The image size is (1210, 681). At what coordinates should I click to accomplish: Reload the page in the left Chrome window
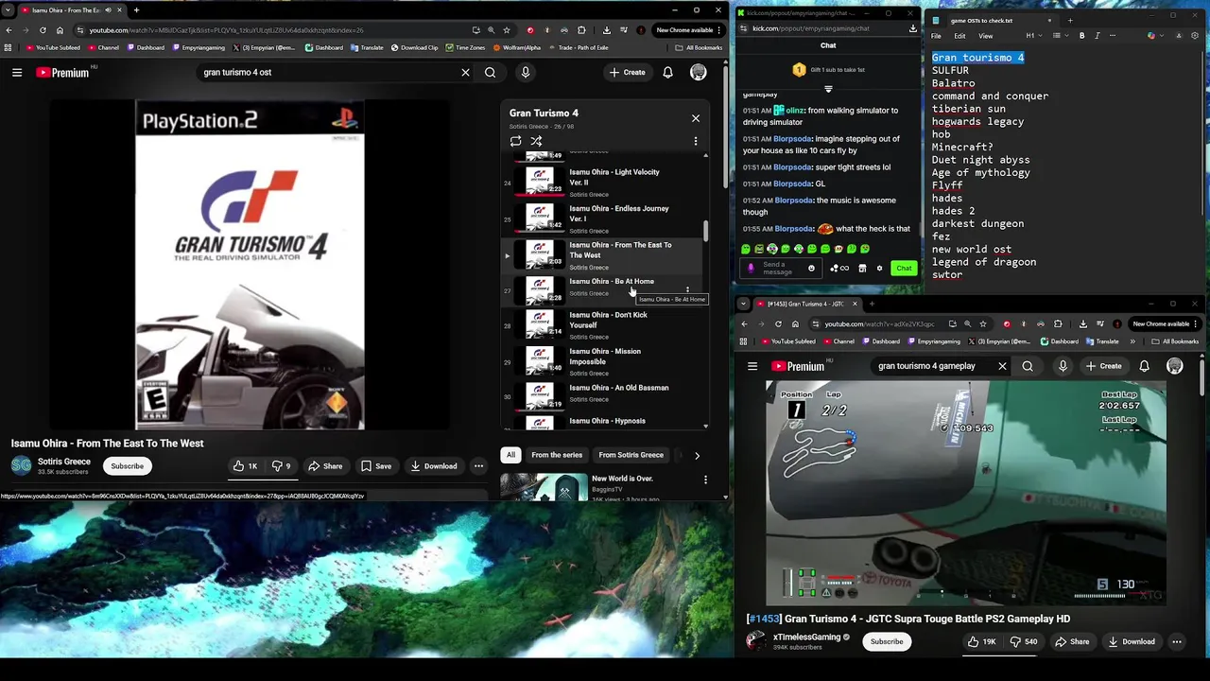43,30
